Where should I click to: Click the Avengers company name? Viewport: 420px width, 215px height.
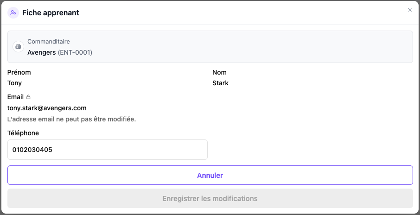pyautogui.click(x=42, y=52)
